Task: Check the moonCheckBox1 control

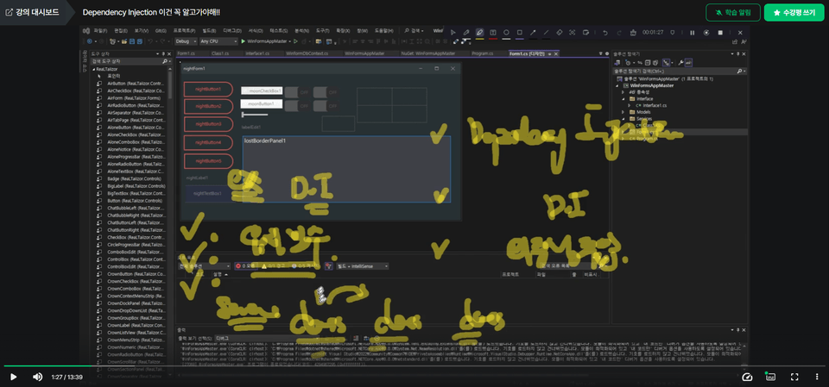Action: (x=262, y=91)
